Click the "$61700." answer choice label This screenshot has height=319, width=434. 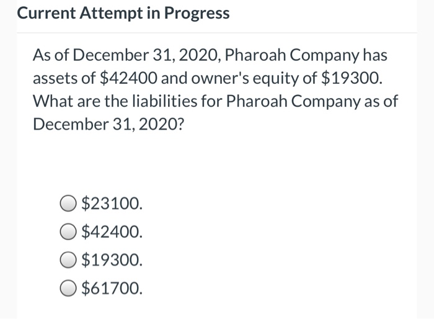[x=112, y=288]
